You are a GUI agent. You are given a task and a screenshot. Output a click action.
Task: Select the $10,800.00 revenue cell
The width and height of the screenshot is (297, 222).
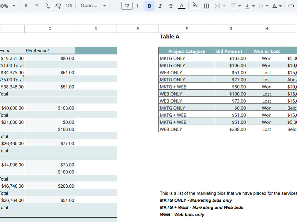click(x=12, y=108)
